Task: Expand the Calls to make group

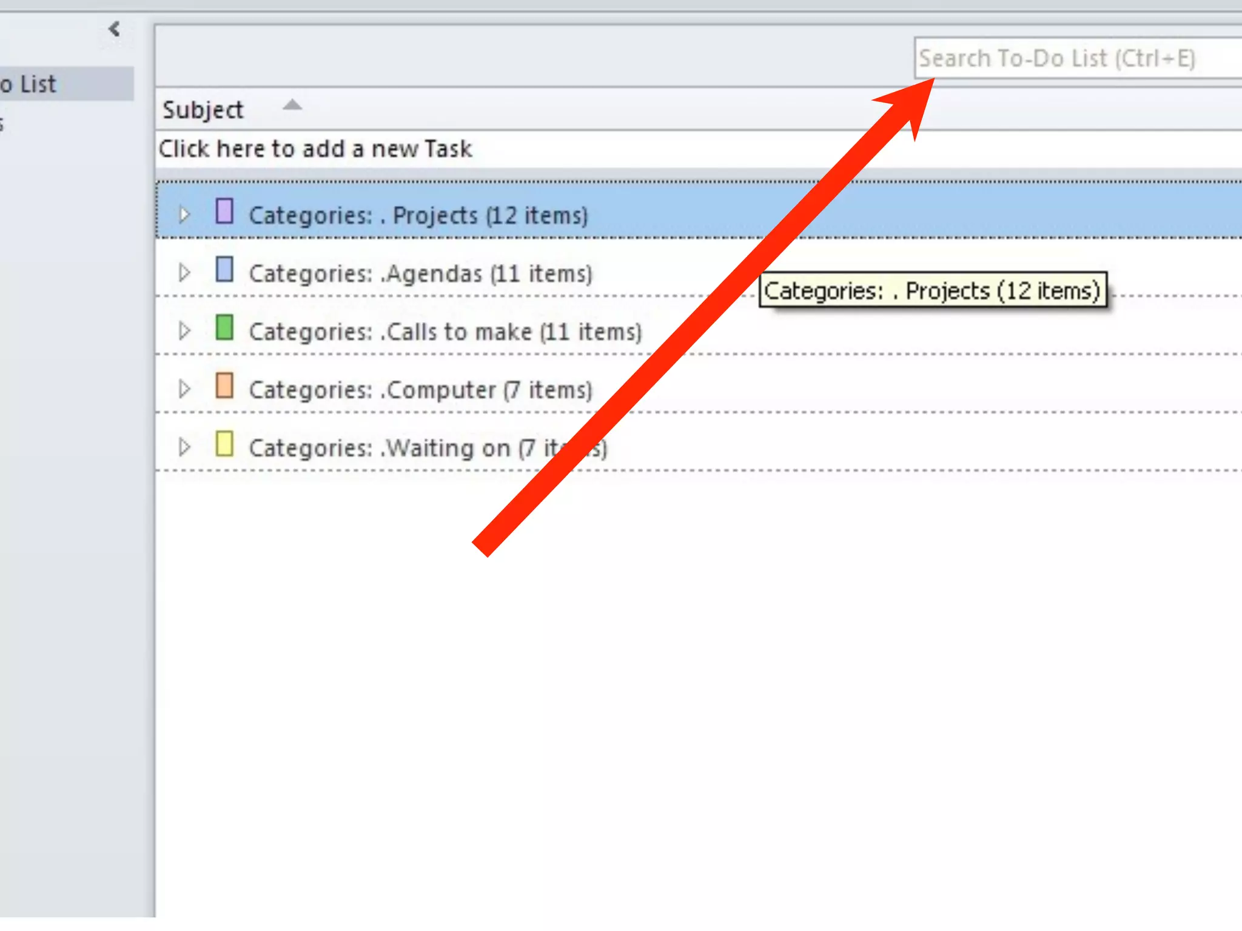Action: 184,331
